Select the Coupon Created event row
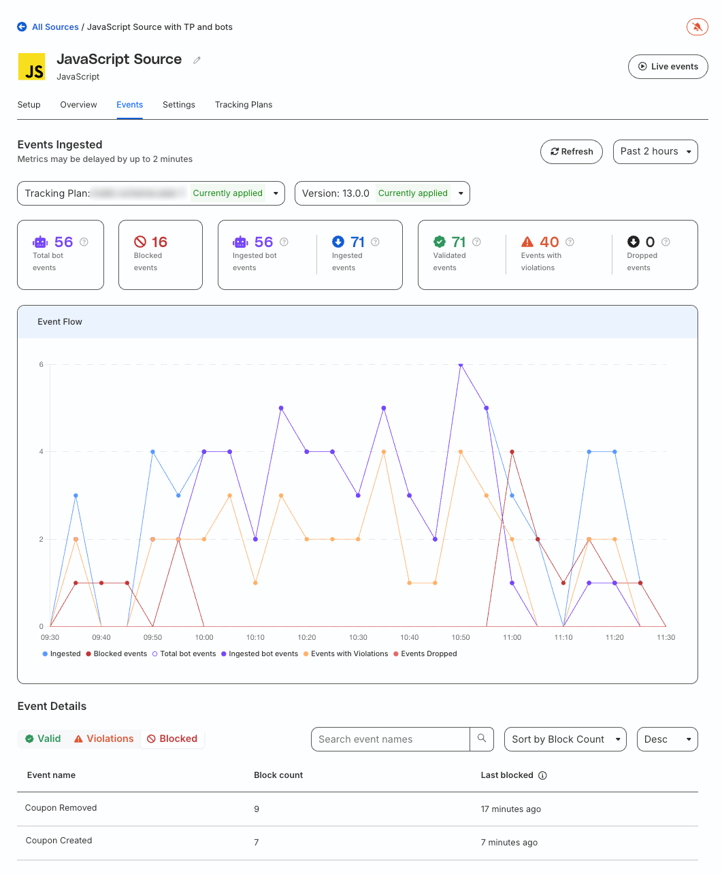Viewport: 722px width, 874px height. click(357, 842)
